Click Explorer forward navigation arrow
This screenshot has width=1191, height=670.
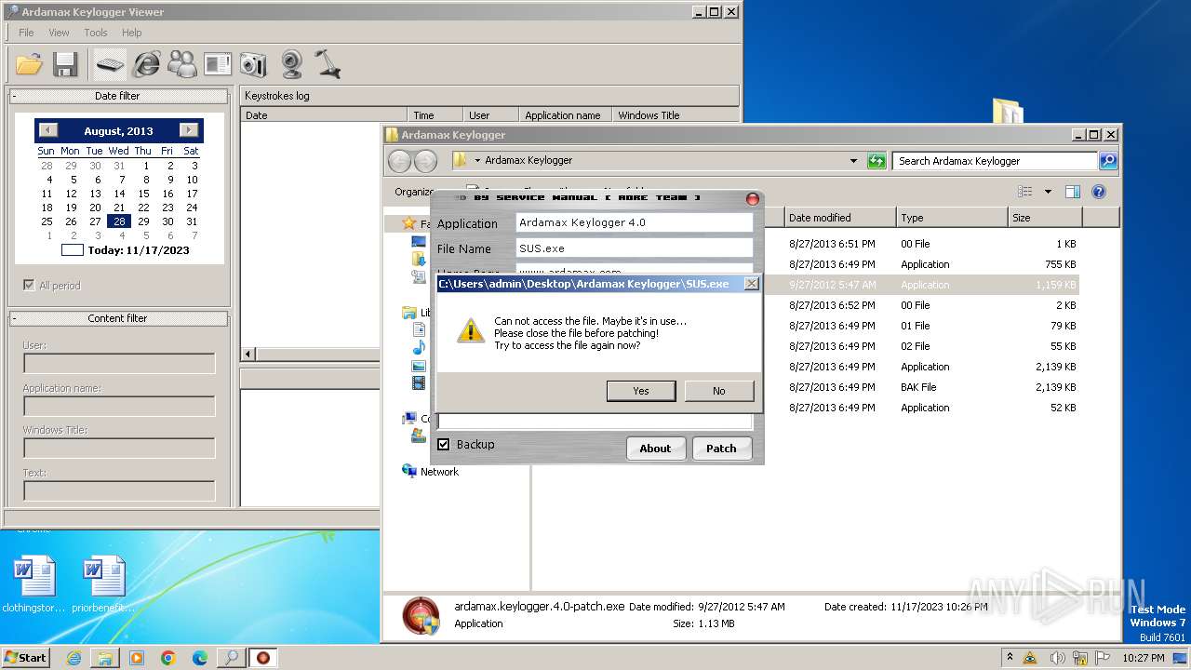tap(425, 161)
